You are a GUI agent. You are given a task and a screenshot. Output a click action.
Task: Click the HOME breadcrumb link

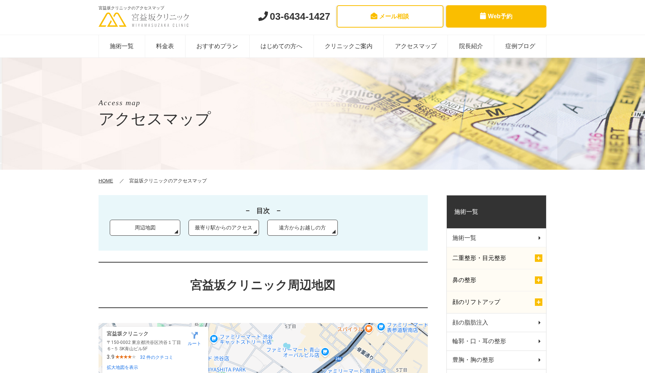click(x=106, y=181)
